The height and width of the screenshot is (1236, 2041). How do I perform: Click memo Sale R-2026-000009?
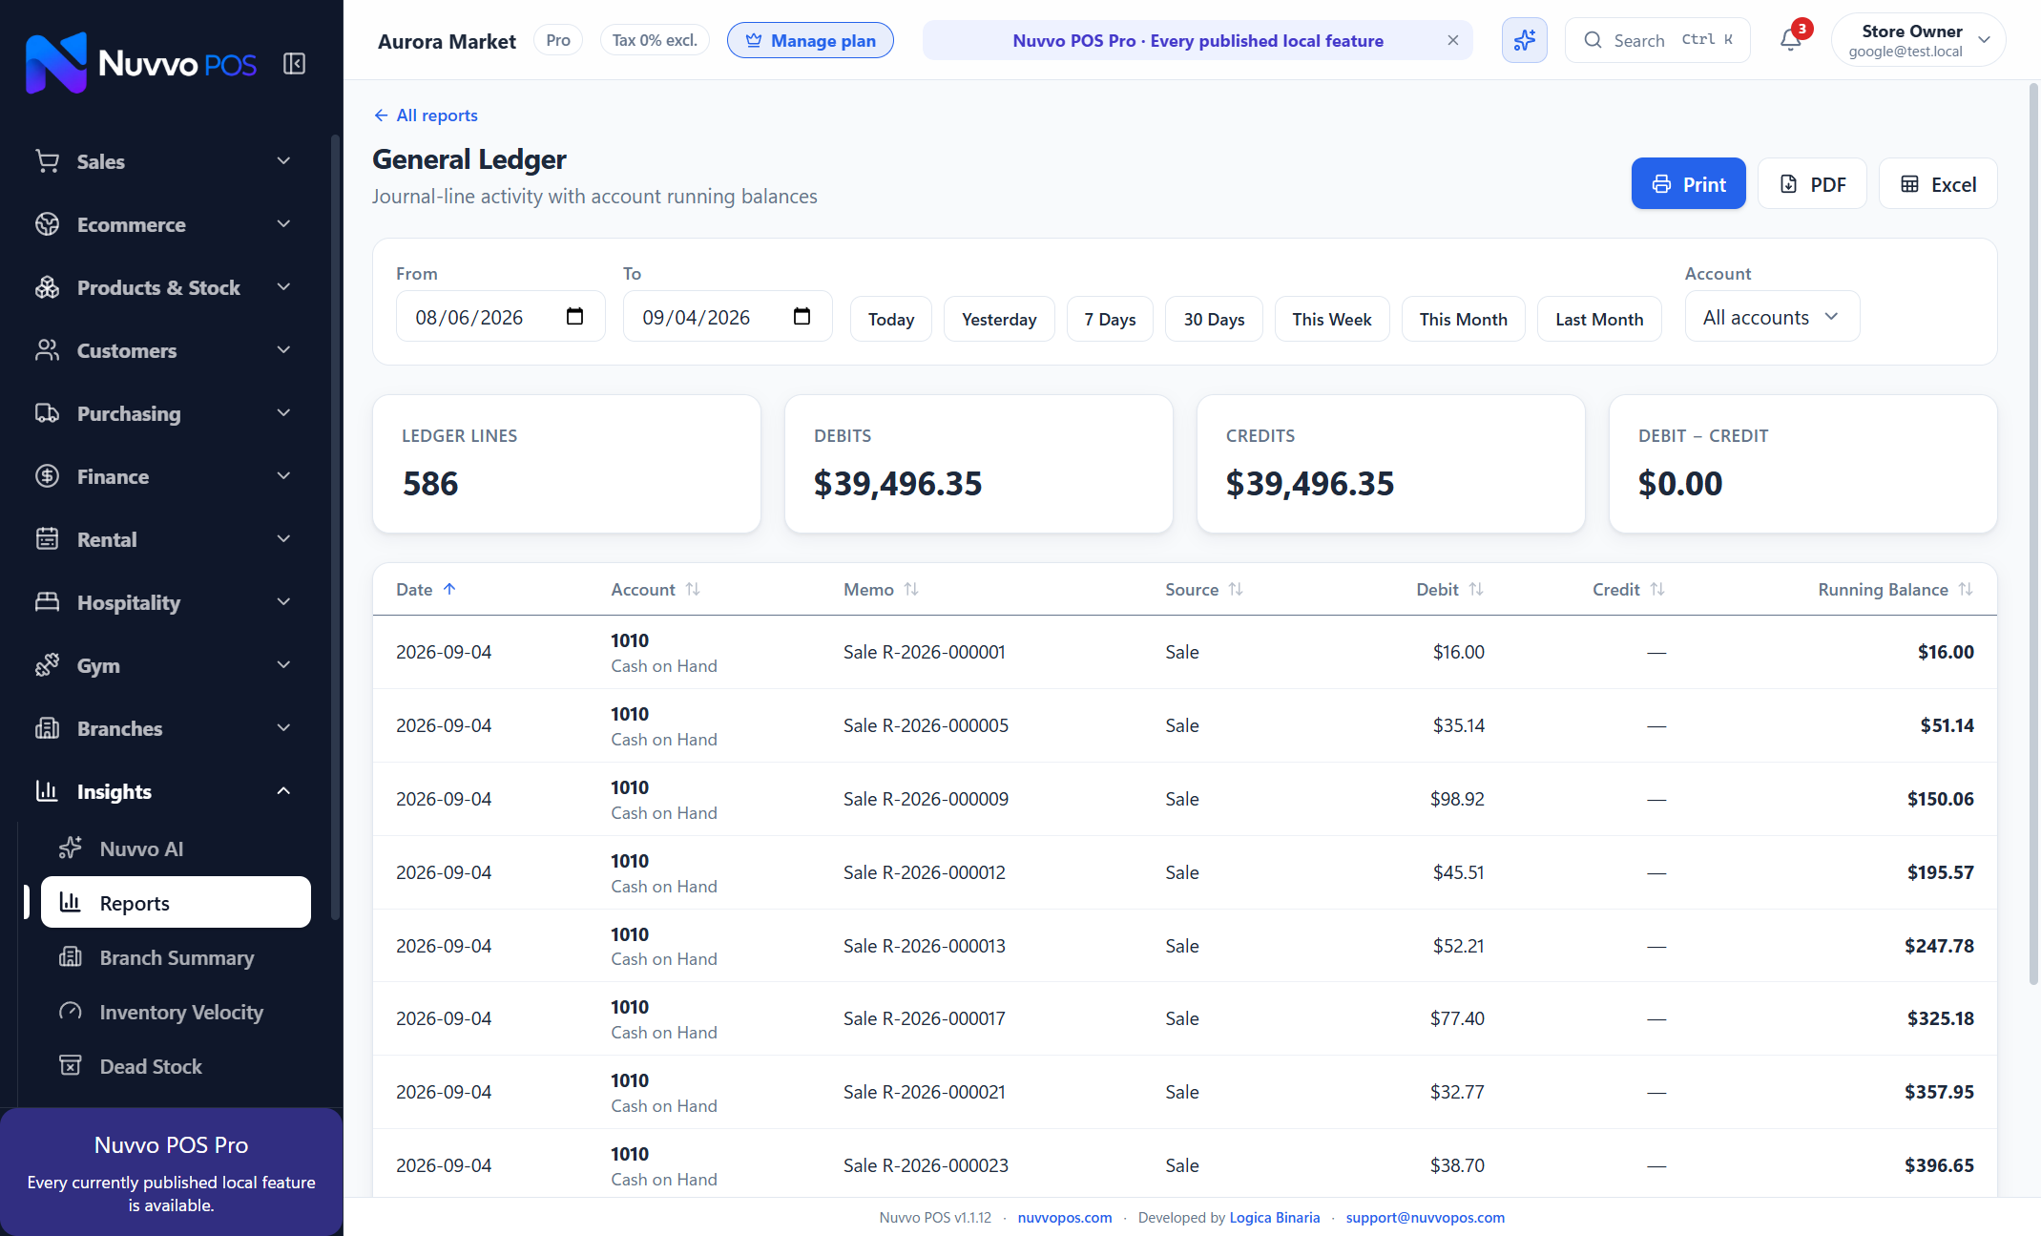coord(926,799)
